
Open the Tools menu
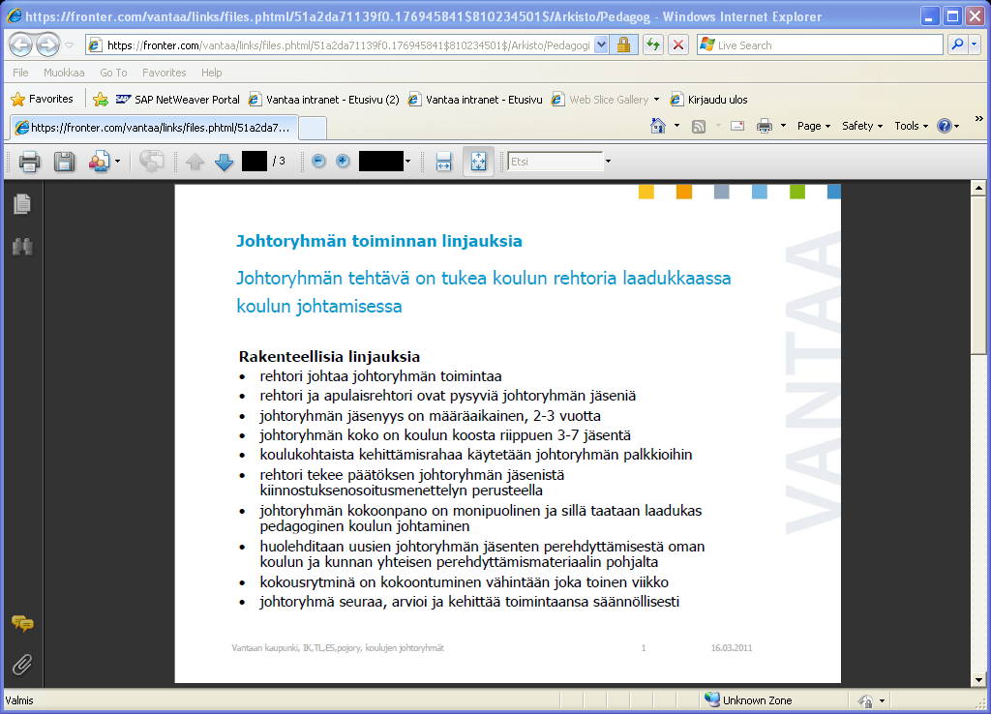click(x=911, y=126)
